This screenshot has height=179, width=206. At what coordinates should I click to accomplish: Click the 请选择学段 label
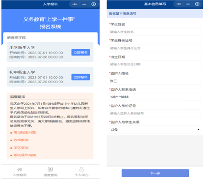click(16, 38)
